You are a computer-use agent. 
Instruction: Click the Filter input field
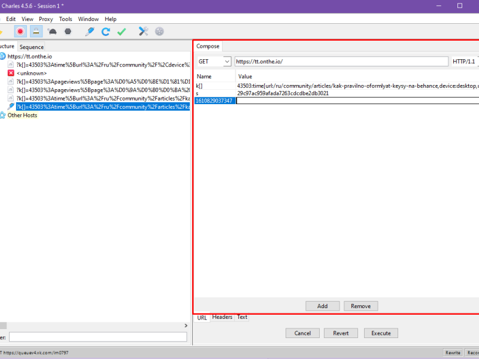[x=98, y=337]
